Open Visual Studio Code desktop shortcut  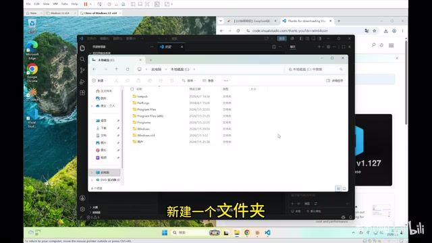32,119
